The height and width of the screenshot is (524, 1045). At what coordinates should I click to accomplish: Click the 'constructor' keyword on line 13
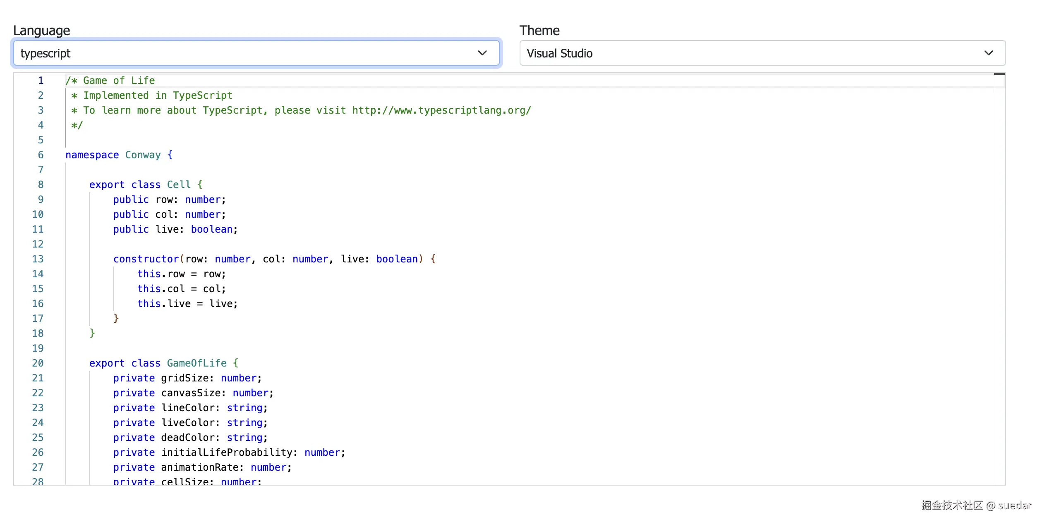coord(146,259)
